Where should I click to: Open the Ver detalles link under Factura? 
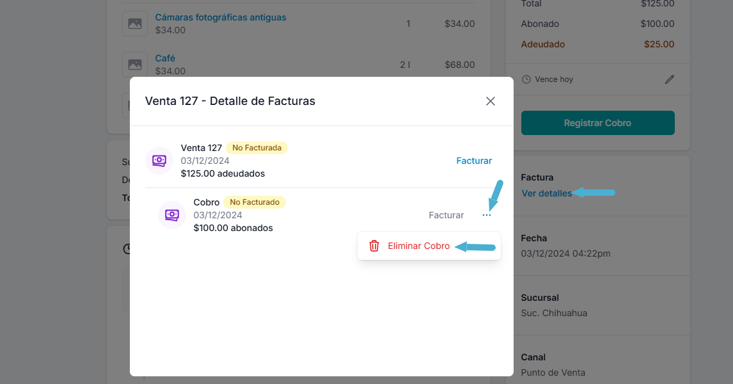pos(547,193)
